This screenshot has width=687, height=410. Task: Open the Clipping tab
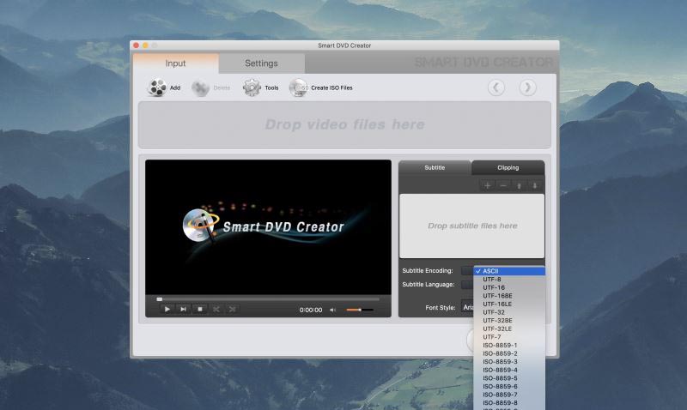pyautogui.click(x=508, y=167)
